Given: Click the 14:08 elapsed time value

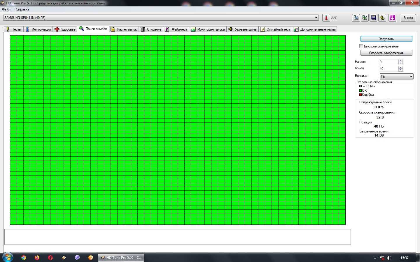Looking at the screenshot, I should pos(379,135).
